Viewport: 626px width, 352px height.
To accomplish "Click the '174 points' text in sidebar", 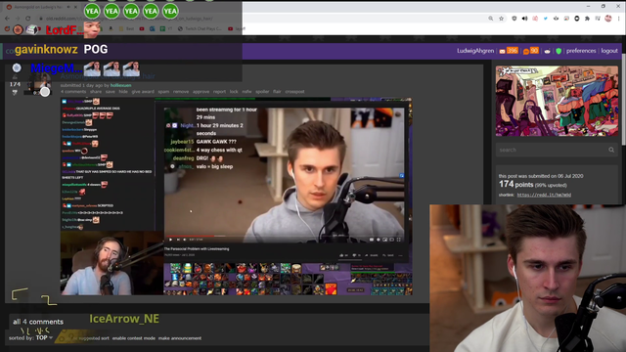I will pos(515,185).
